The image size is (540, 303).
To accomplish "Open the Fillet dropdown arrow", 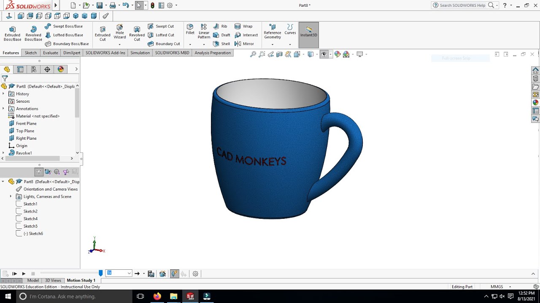I will pyautogui.click(x=190, y=44).
